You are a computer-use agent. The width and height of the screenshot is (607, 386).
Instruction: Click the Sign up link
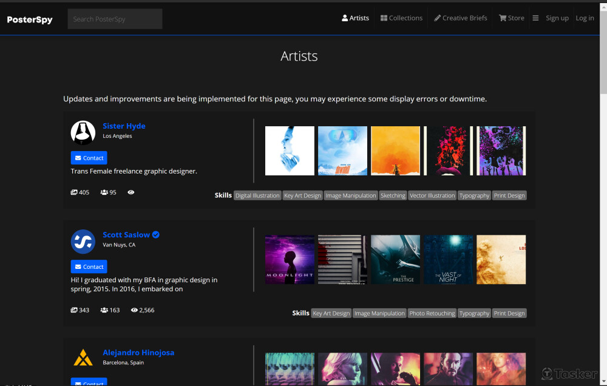click(557, 18)
